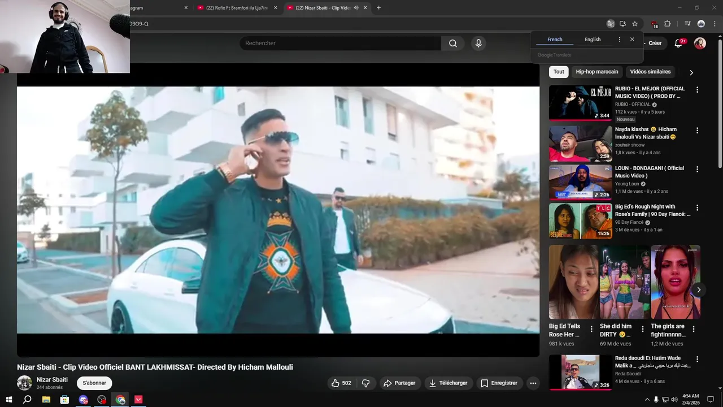
Task: Click the main video player
Action: (278, 210)
